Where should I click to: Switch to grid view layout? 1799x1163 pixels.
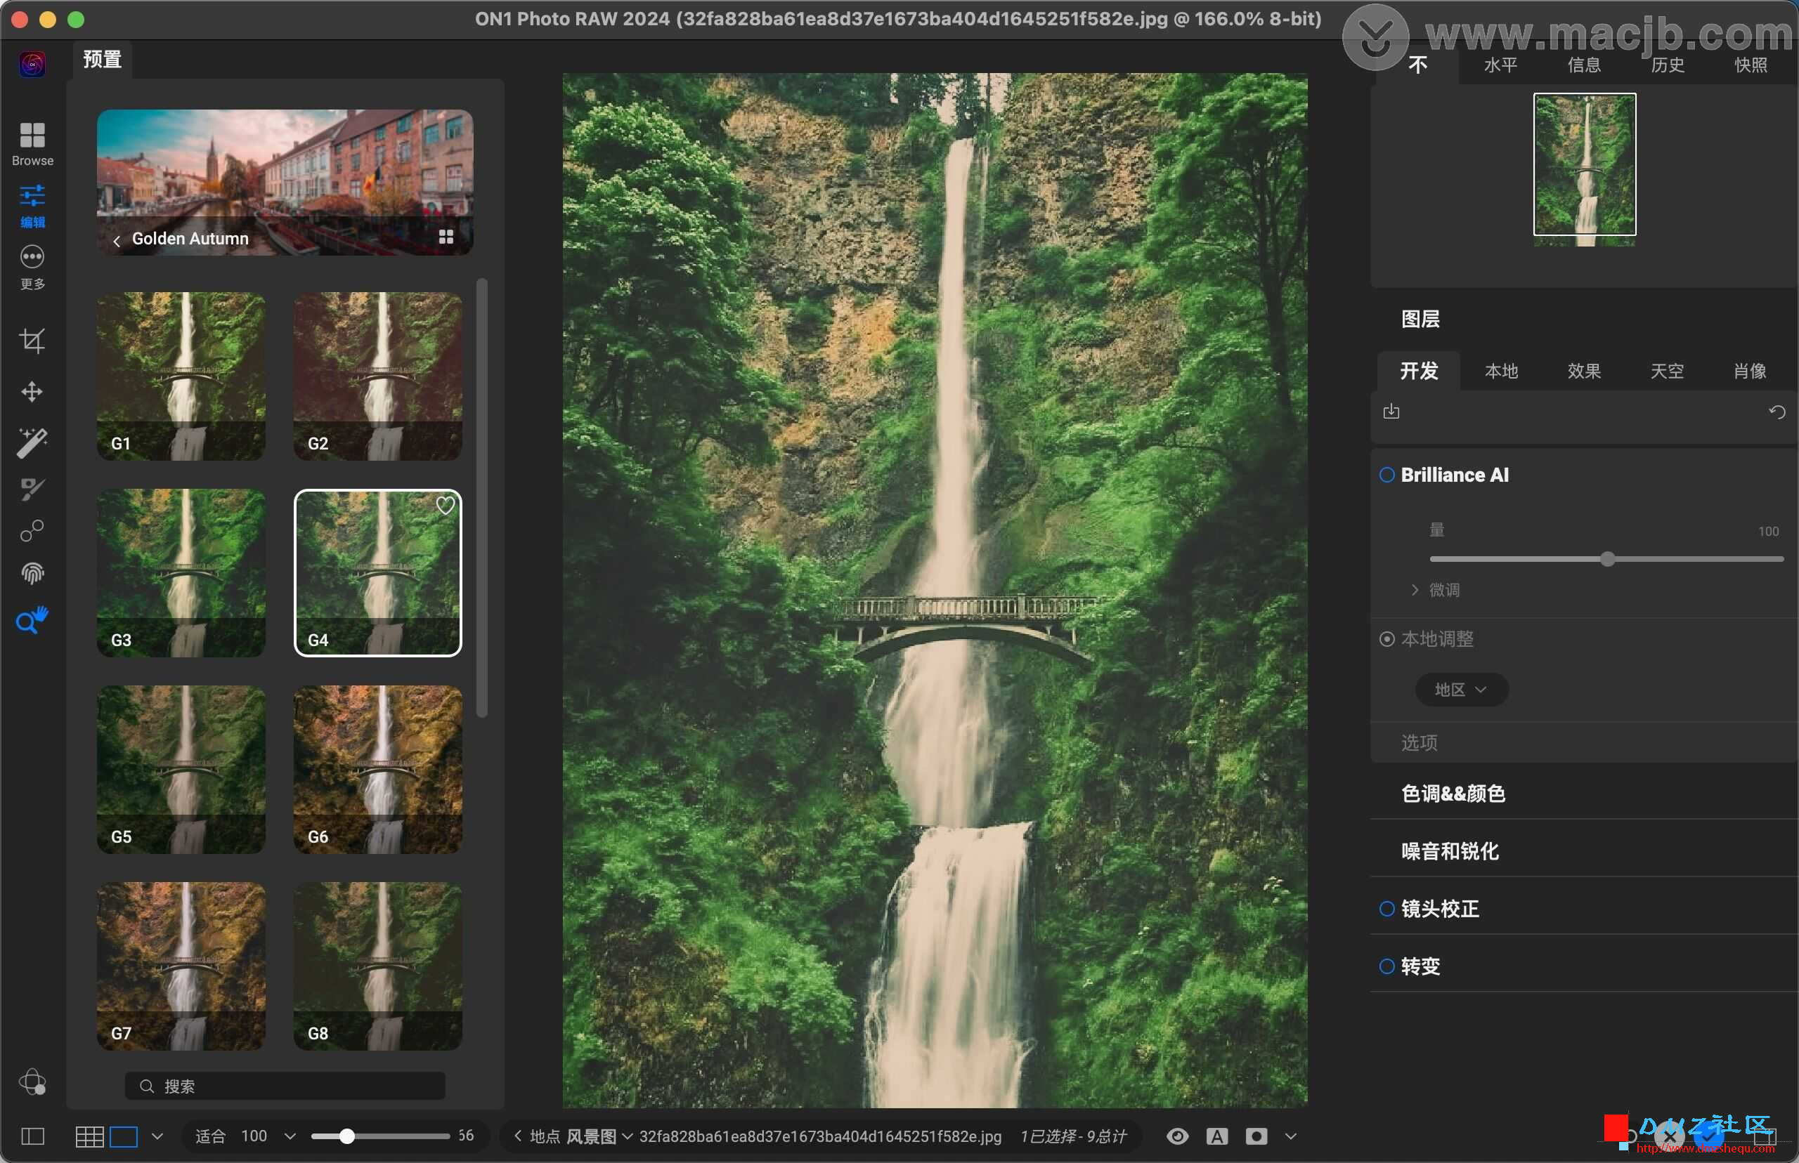click(89, 1136)
